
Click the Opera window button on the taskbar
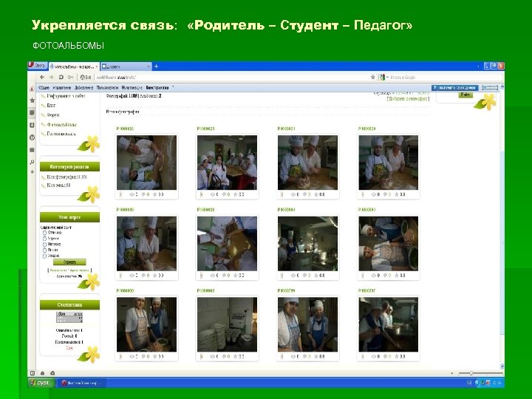pyautogui.click(x=83, y=383)
